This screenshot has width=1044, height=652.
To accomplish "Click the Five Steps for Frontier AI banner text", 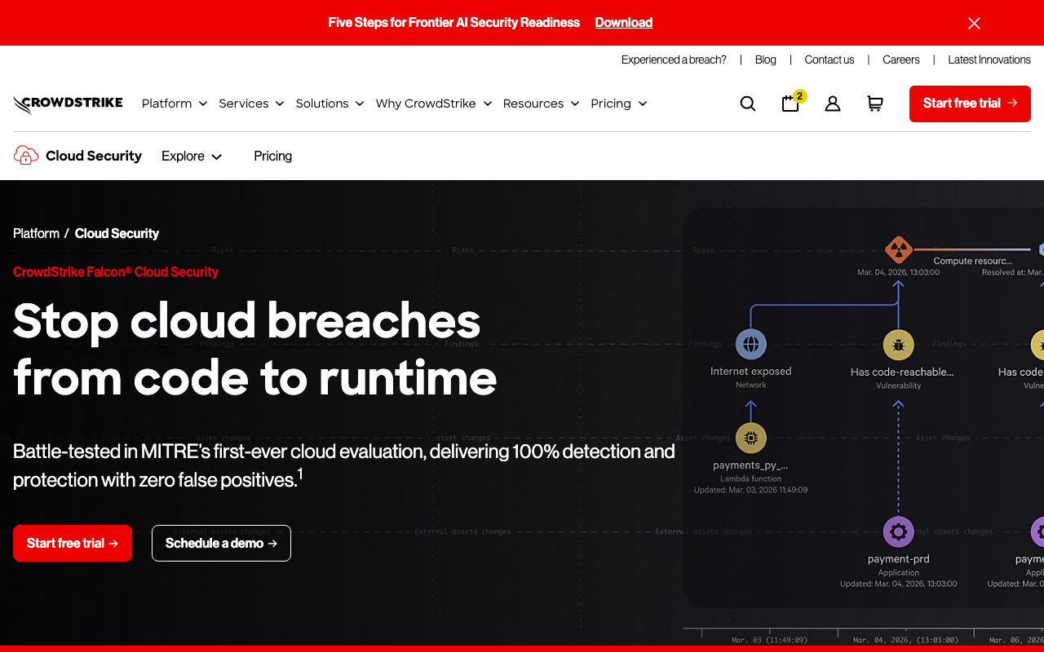I will coord(454,23).
